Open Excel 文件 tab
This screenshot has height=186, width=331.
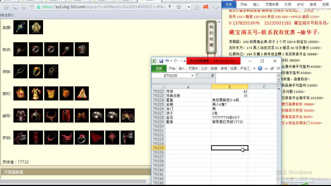[x=159, y=68]
